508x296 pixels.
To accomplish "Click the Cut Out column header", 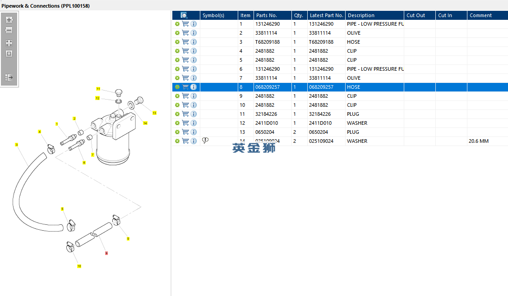I will coord(420,15).
